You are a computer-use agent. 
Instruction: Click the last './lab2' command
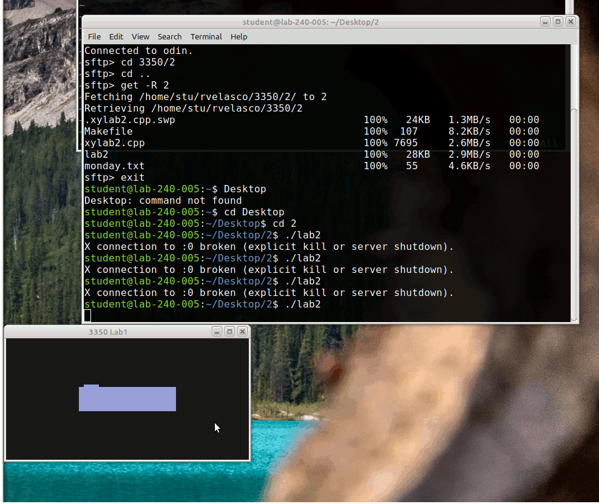(x=303, y=304)
